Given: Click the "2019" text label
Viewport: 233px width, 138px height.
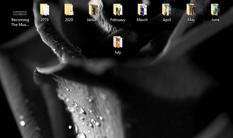Looking at the screenshot, I should point(45,20).
